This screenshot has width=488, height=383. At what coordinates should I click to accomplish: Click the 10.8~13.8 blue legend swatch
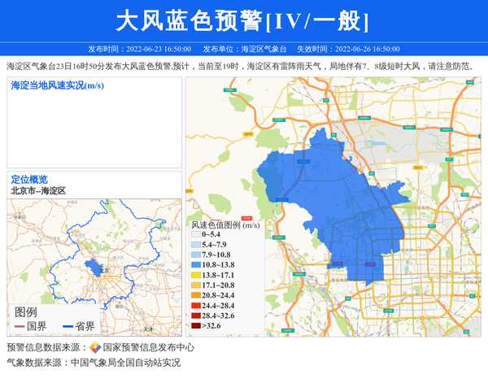point(195,265)
